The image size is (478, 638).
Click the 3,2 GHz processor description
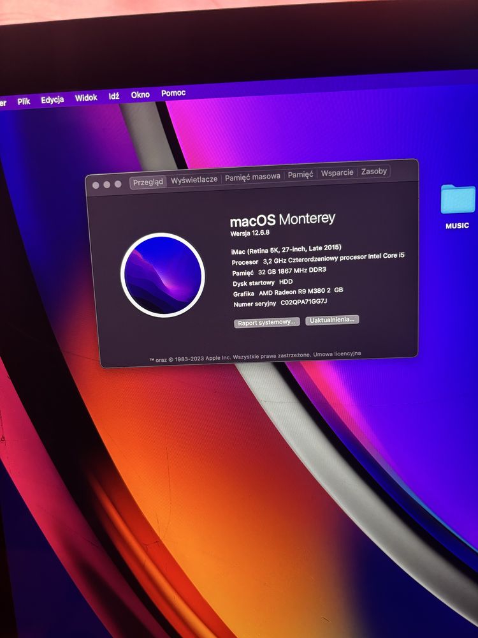[334, 258]
